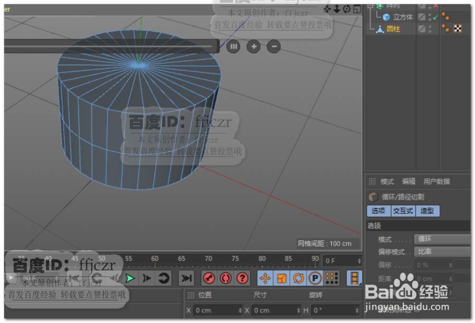The height and width of the screenshot is (323, 475).
Task: Switch to the 造型 tab
Action: click(x=427, y=211)
